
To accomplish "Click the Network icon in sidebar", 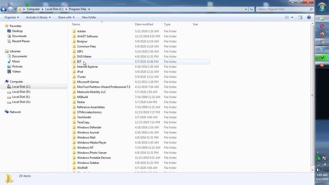I will tap(7, 112).
